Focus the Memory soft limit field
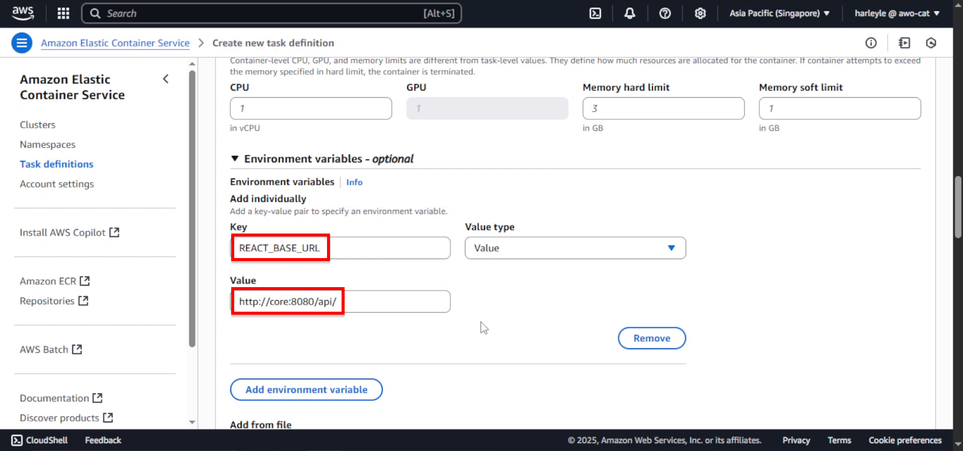The image size is (963, 451). pyautogui.click(x=840, y=108)
